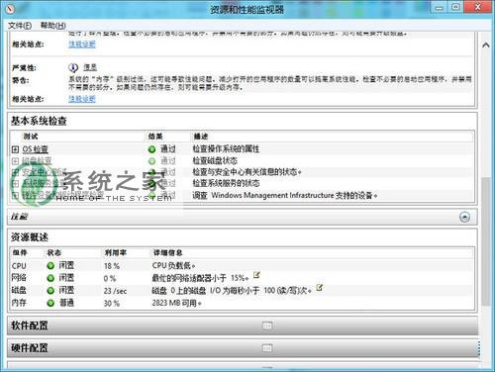Click the table icon in the 硬件配置 bar
Screen dimensions: 495x372
267,348
